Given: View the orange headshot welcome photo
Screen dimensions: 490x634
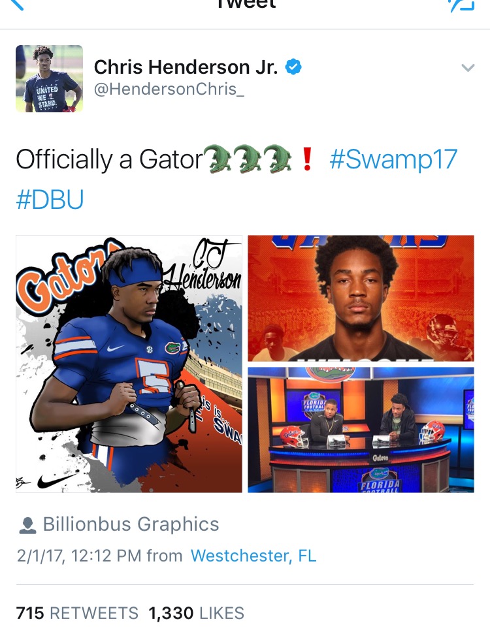Looking at the screenshot, I should coord(361,298).
